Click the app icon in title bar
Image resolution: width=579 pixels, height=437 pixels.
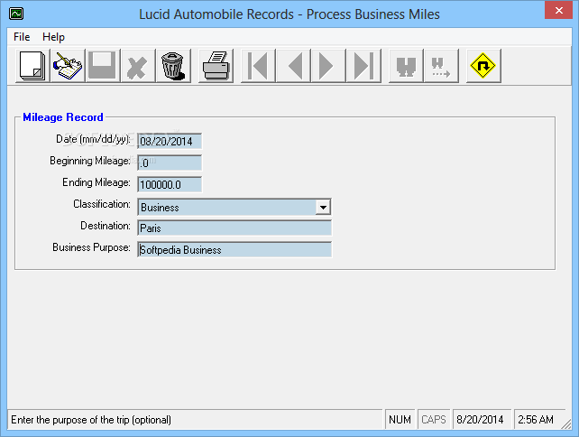(x=16, y=14)
